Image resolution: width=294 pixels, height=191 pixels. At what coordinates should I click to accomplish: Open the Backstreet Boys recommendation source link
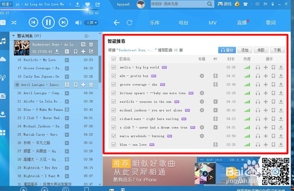[136, 50]
